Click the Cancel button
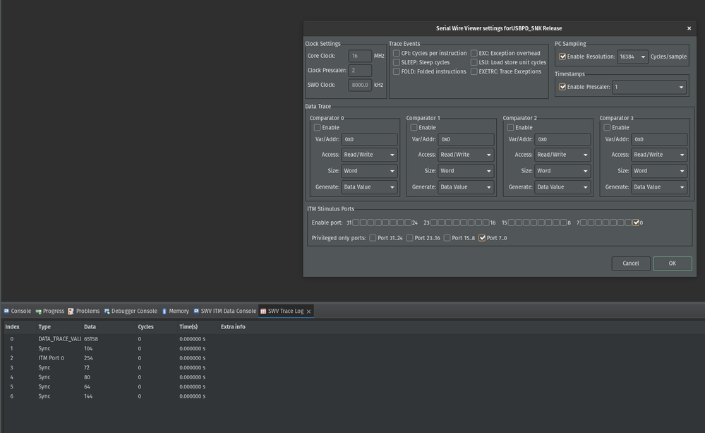705x433 pixels. [x=630, y=263]
